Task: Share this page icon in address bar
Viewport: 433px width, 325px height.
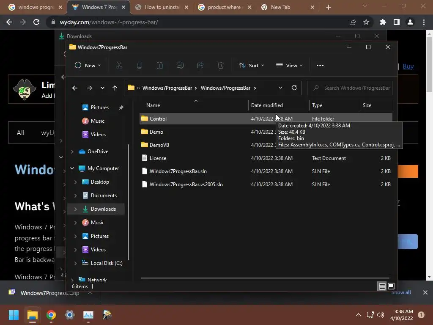Action: point(353,22)
